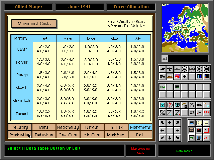Click the green arrow next phase icon
The width and height of the screenshot is (214, 160).
(x=192, y=138)
